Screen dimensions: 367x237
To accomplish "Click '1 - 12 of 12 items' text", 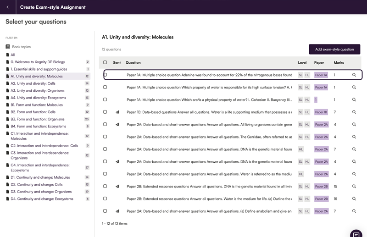I will coord(114,223).
